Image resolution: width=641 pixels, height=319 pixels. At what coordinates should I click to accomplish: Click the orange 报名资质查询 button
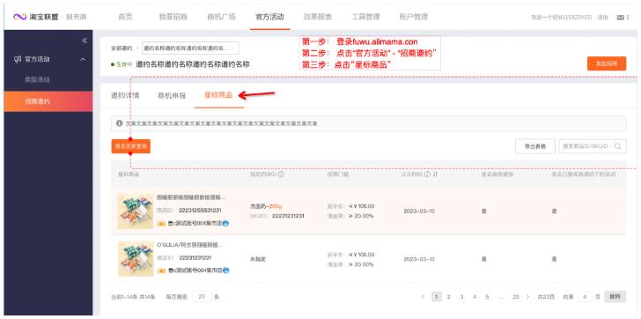pos(131,146)
